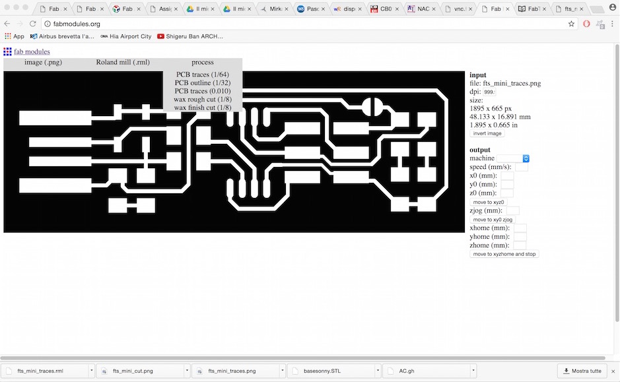
Task: Click the z0 (mm) input field
Action: tap(507, 193)
